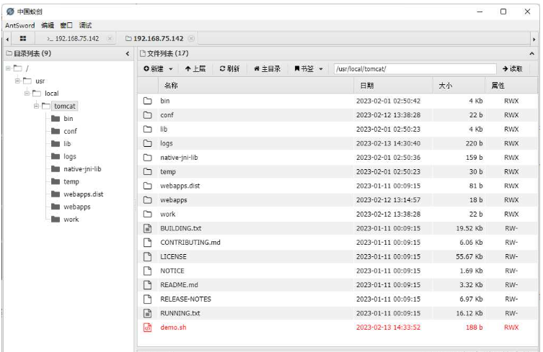Sort by the 大小 column header

pos(459,86)
